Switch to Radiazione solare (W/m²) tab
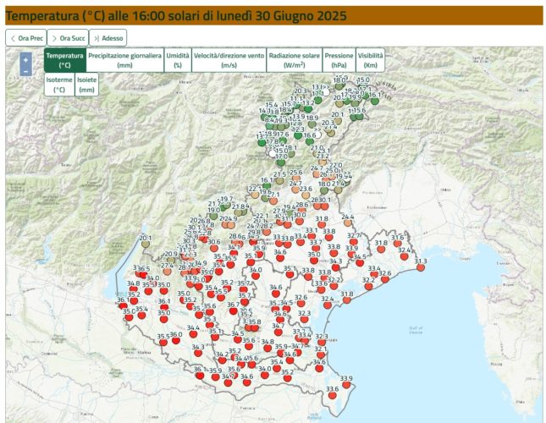 point(294,59)
